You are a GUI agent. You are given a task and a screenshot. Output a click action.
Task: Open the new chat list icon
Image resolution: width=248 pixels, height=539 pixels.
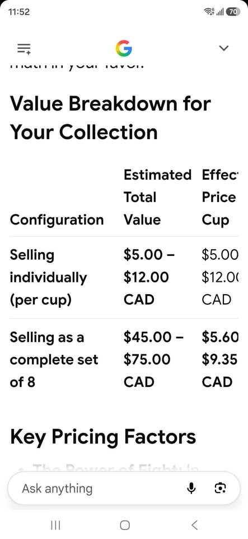click(x=24, y=48)
